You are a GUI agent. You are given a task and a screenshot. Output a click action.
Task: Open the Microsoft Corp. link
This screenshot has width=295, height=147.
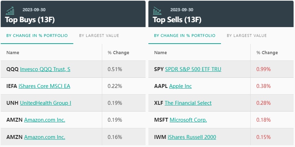coord(188,120)
